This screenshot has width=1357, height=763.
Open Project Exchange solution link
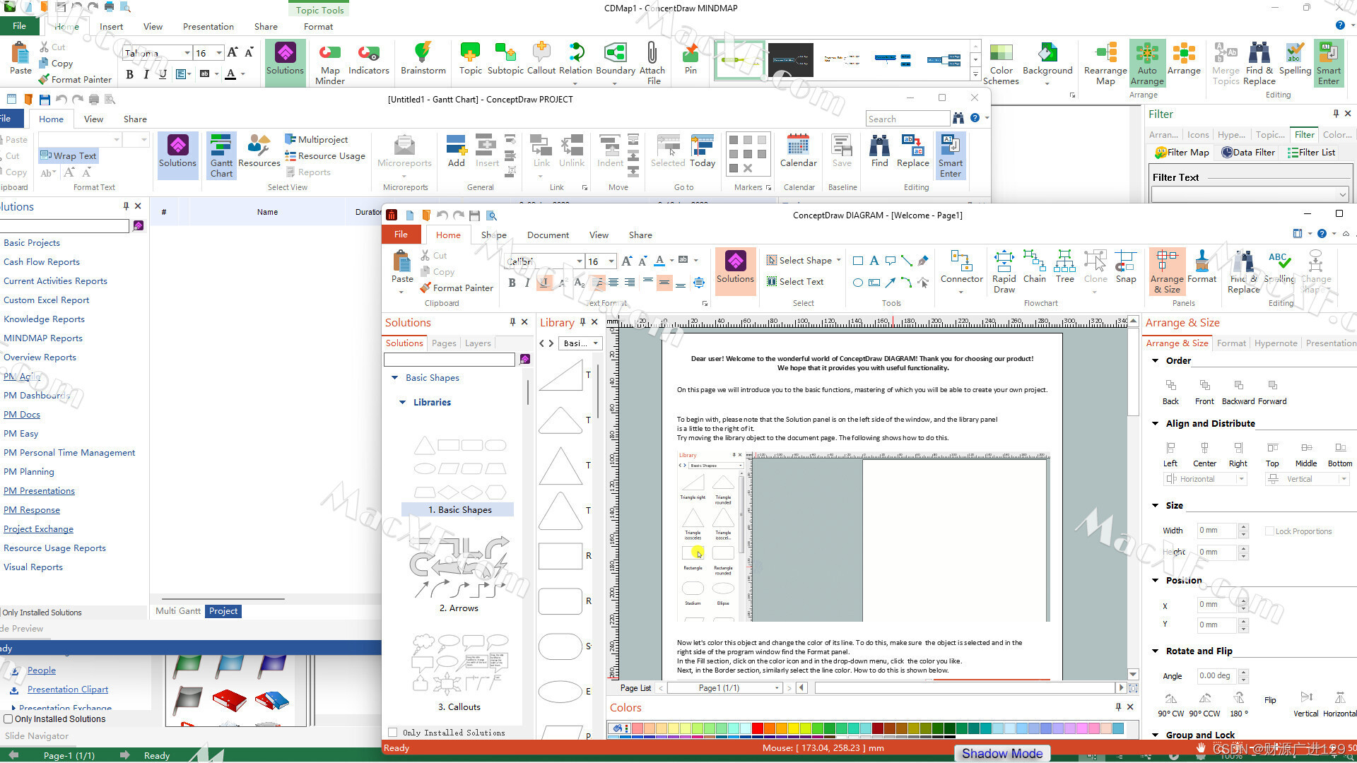pos(38,529)
